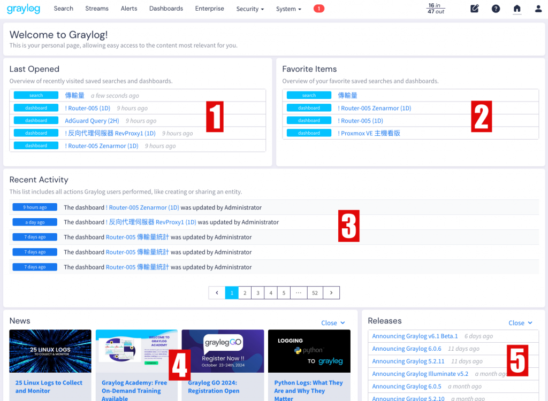548x401 pixels.
Task: Open the help question mark icon
Action: point(496,9)
